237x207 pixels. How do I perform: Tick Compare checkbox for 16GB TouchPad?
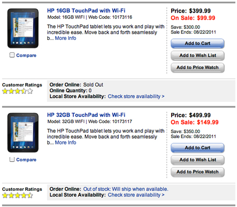click(12, 55)
